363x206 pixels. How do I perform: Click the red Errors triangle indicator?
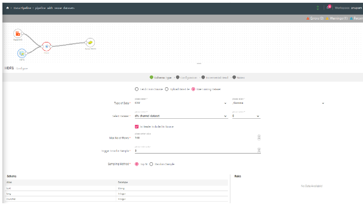coord(308,18)
